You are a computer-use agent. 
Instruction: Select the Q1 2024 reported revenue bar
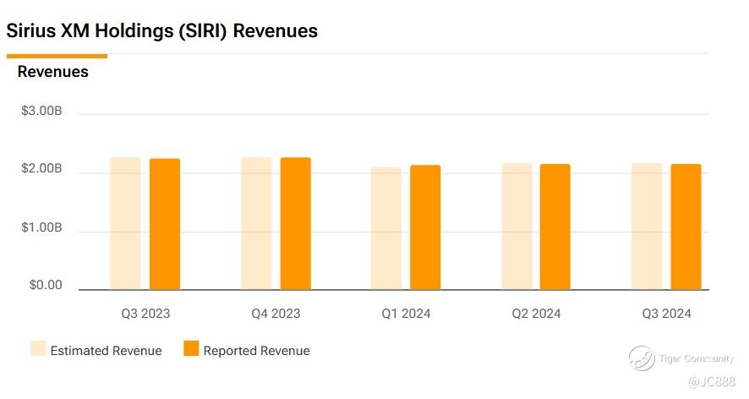(x=425, y=227)
